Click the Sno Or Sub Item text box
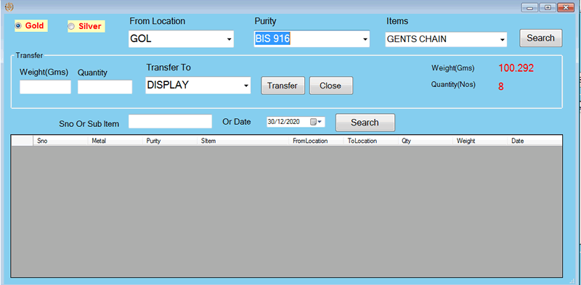This screenshot has height=285, width=581. (x=170, y=121)
